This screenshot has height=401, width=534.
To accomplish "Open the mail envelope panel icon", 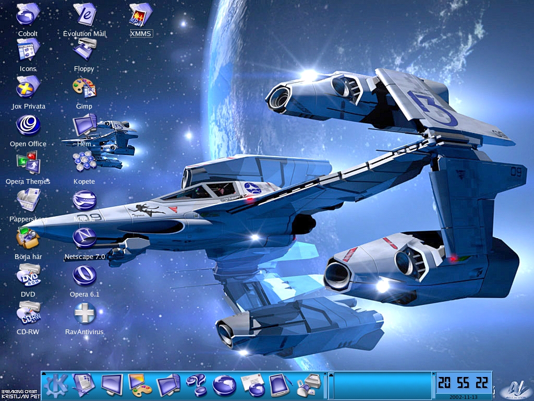I will [x=252, y=385].
